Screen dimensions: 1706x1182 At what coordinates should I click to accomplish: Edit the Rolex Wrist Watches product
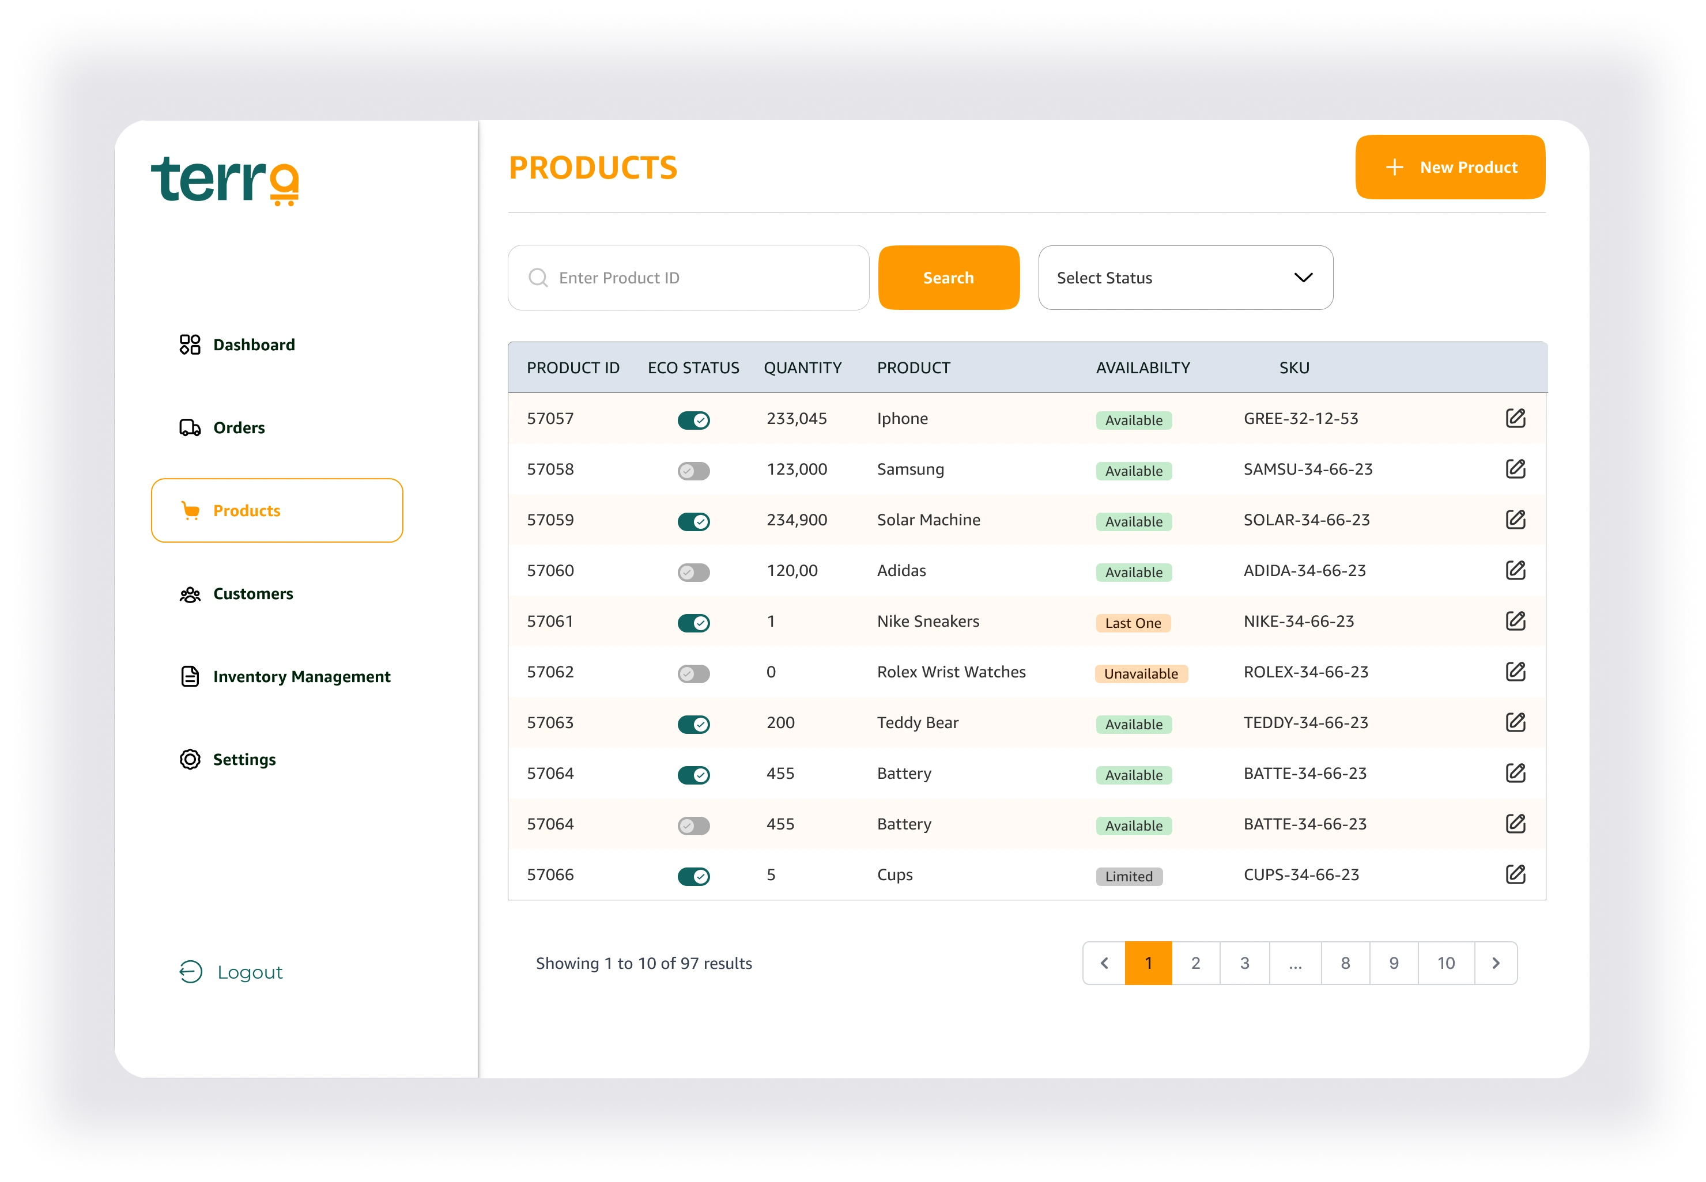[1515, 672]
